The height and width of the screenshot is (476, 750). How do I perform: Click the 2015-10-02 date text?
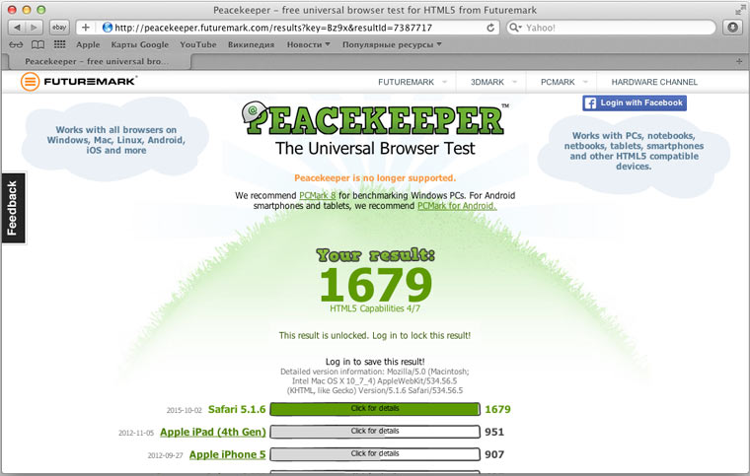tap(185, 410)
